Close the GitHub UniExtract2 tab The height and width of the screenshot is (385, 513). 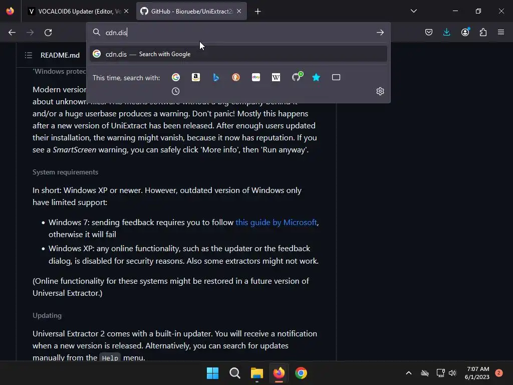239,12
